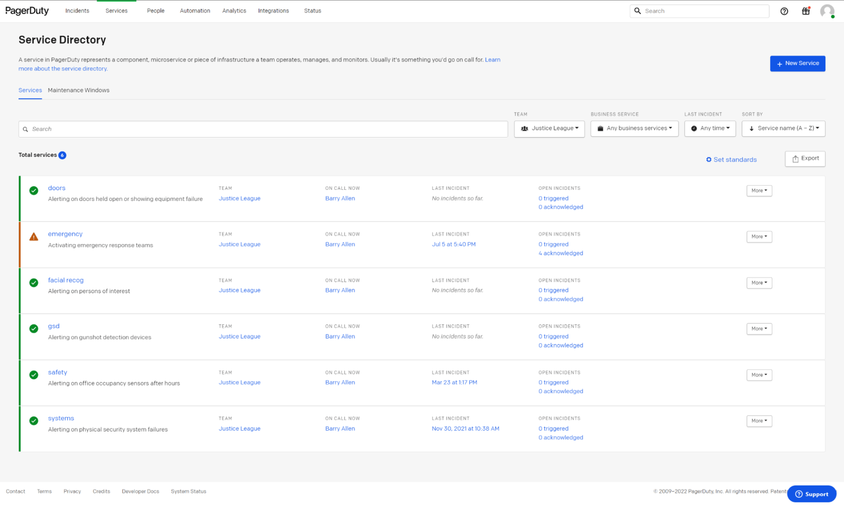
Task: Focus the service directory Search field
Action: coord(263,129)
